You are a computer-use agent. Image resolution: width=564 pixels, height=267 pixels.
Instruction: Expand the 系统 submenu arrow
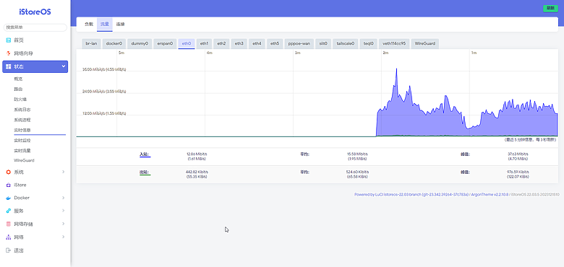point(64,172)
